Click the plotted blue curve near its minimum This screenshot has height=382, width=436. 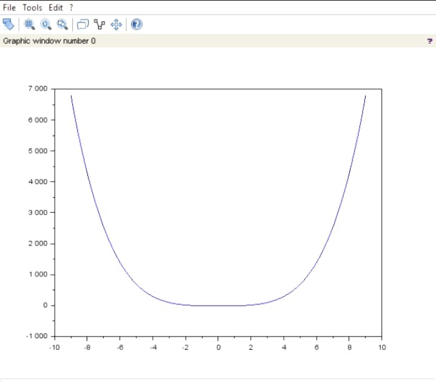point(218,305)
